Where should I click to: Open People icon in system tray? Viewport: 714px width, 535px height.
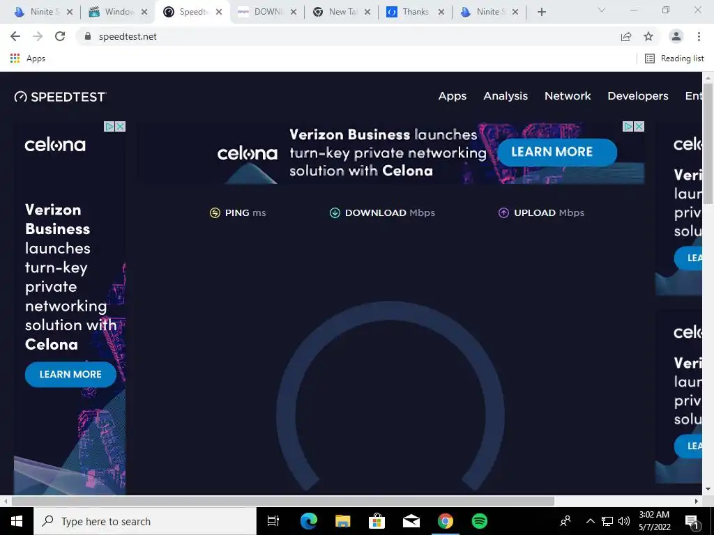[x=565, y=521]
